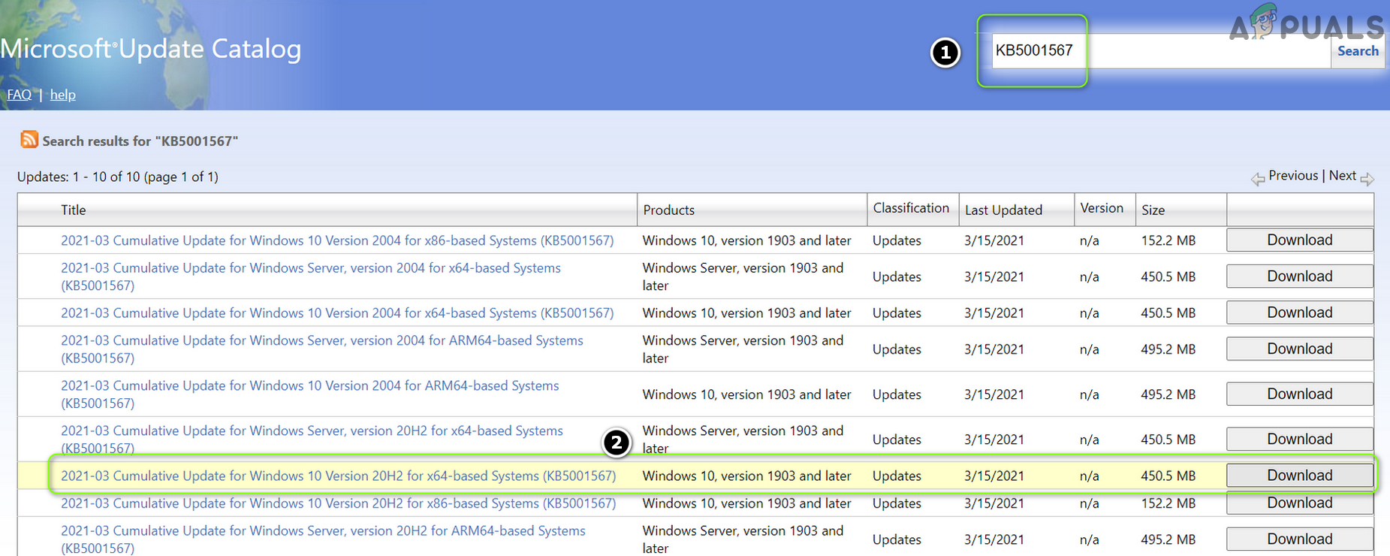Open Windows Server 2004 x64-based update link
The width and height of the screenshot is (1390, 556).
pyautogui.click(x=310, y=268)
